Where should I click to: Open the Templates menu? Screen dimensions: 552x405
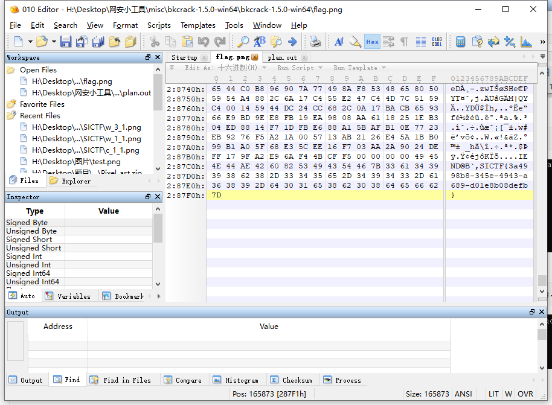click(x=197, y=25)
